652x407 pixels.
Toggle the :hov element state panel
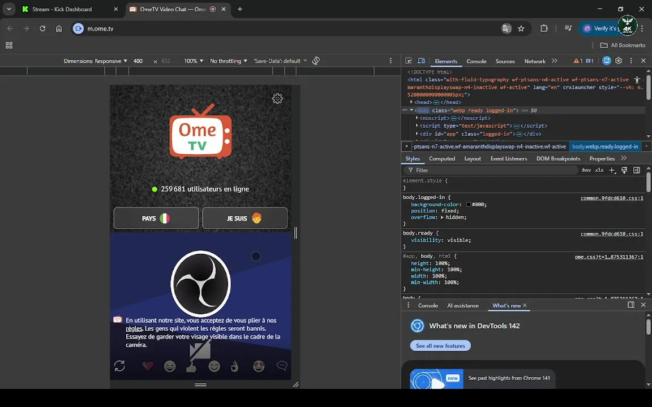(586, 170)
